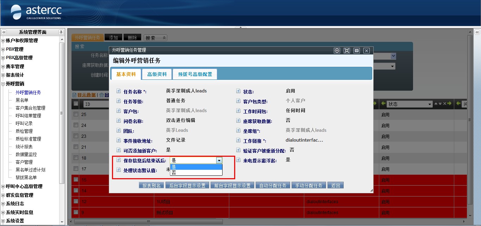Switch to the 高级资料 tab
Viewport: 481px width, 226px height.
[157, 75]
